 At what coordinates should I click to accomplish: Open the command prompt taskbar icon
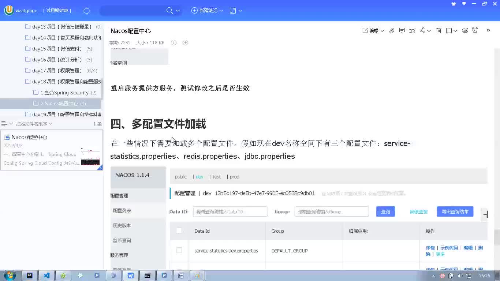click(148, 276)
